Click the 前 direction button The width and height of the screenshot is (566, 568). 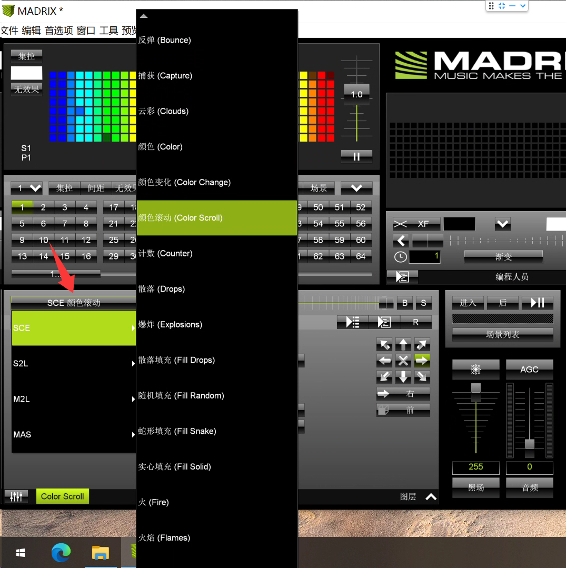403,410
